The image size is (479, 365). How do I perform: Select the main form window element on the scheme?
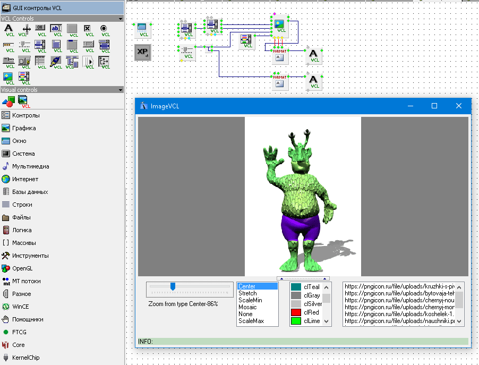[142, 30]
